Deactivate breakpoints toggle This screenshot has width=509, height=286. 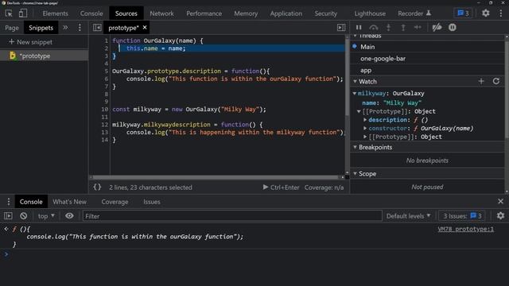coord(437,28)
